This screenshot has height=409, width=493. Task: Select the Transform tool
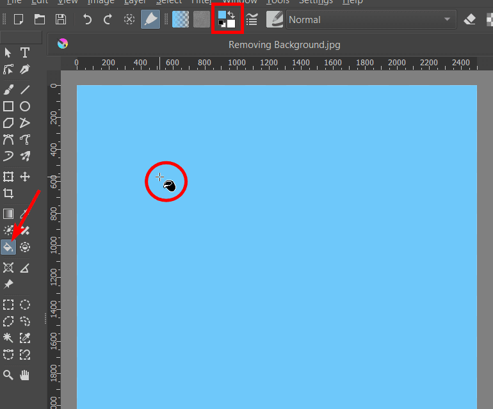[x=8, y=177]
